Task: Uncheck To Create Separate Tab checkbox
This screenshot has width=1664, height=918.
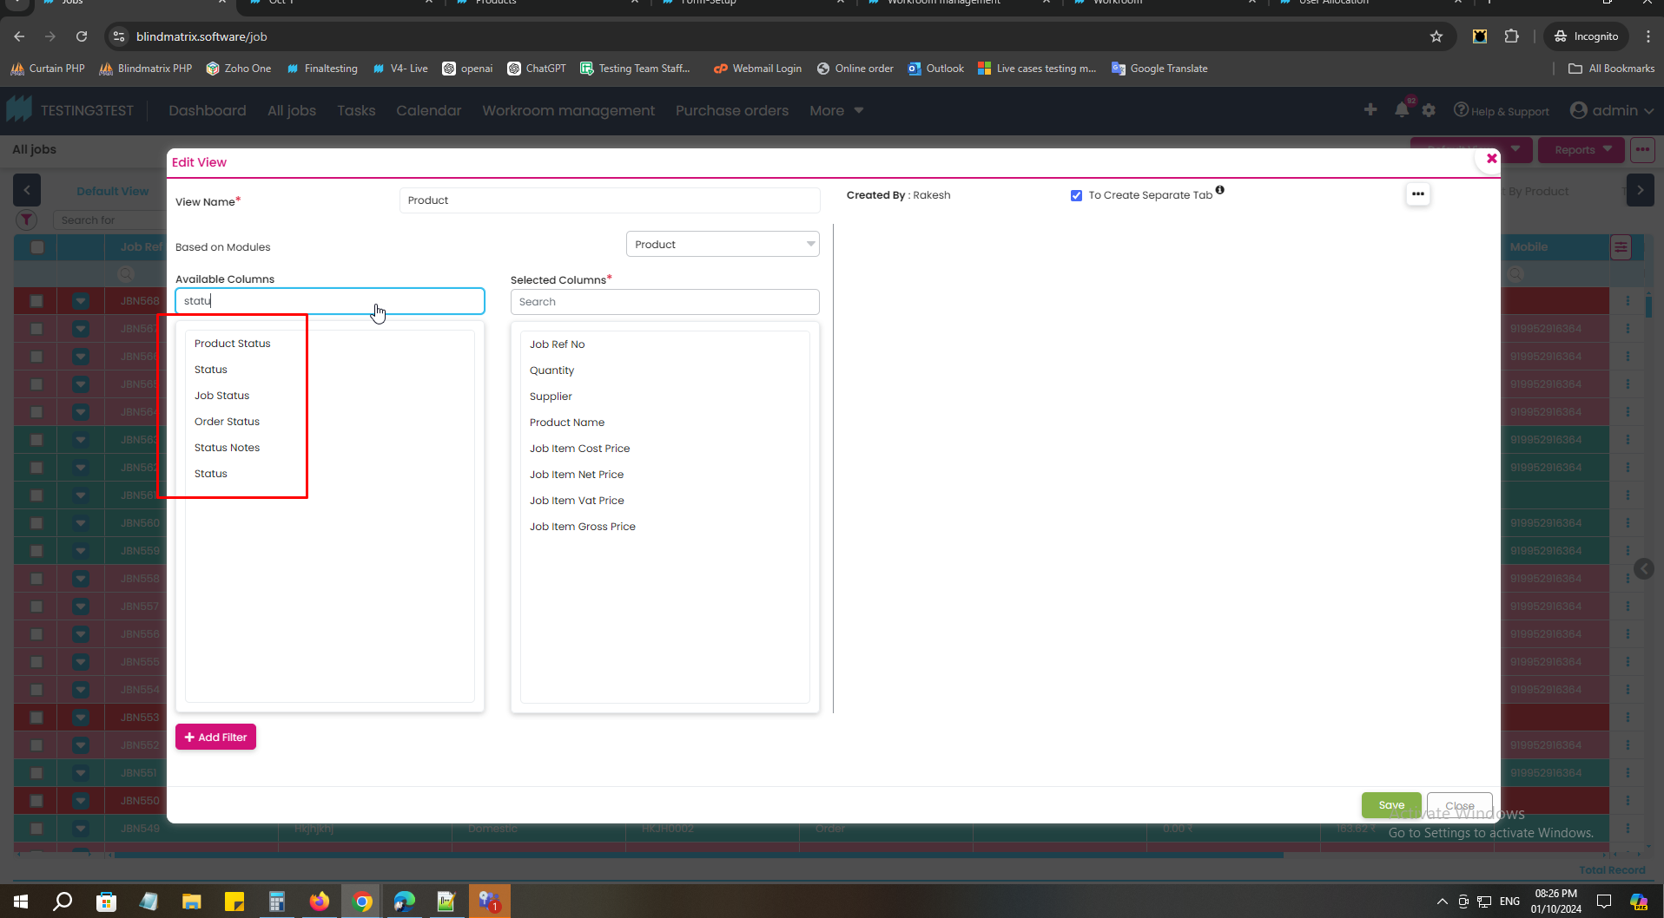Action: click(x=1076, y=196)
